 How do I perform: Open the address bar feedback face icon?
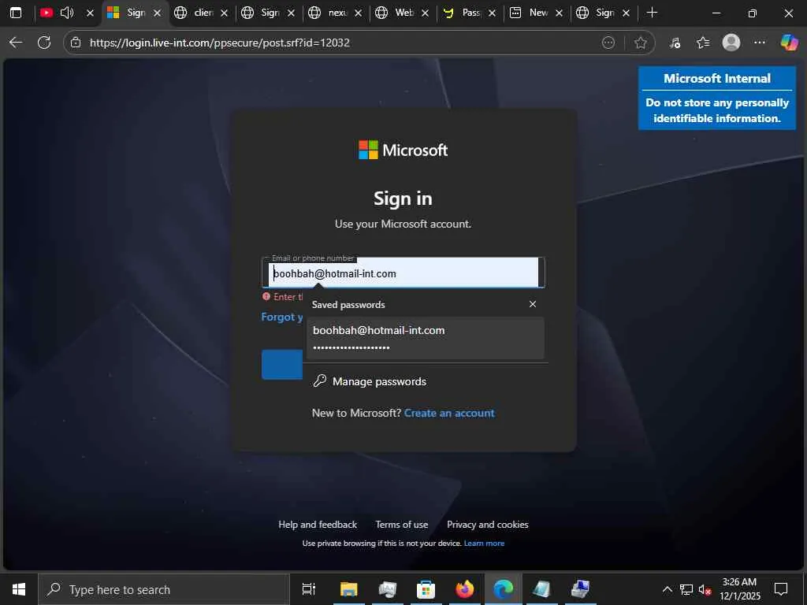(x=608, y=43)
